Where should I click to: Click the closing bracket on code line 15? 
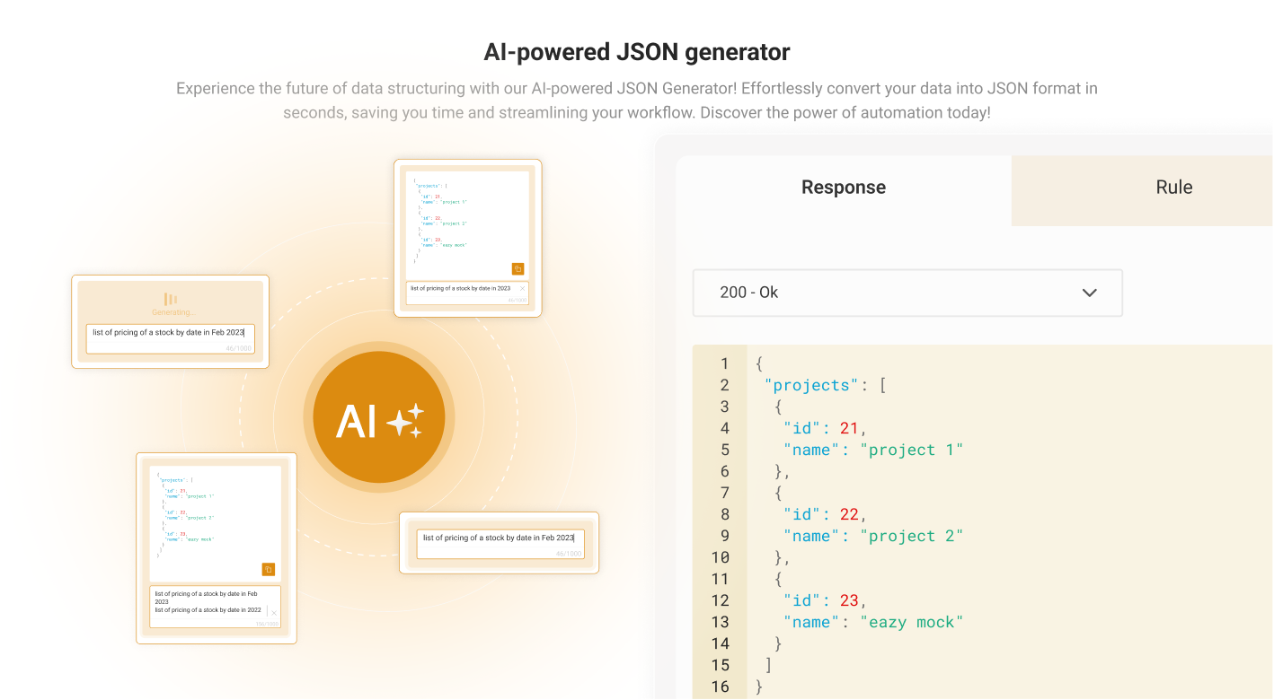(768, 665)
